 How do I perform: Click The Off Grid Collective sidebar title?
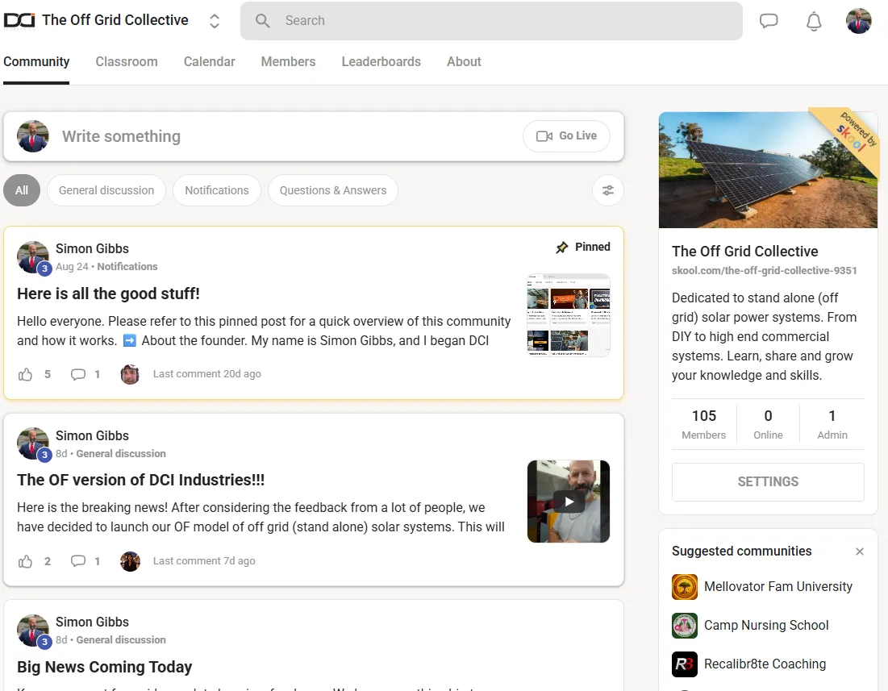click(x=744, y=252)
